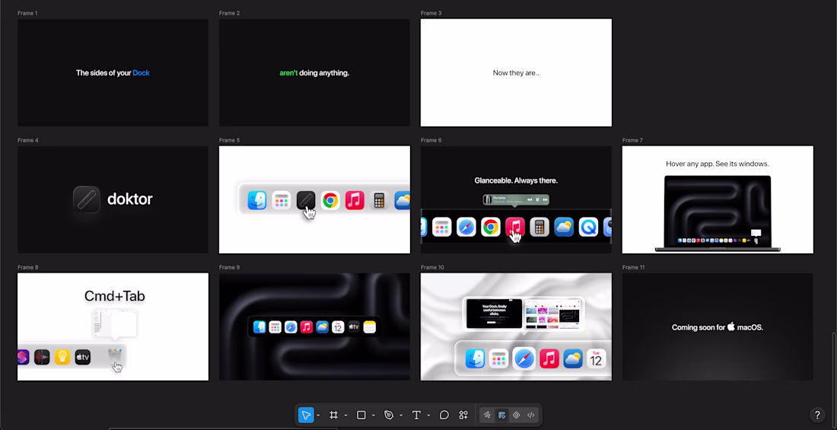Select the Frame 5 label

pyautogui.click(x=229, y=140)
